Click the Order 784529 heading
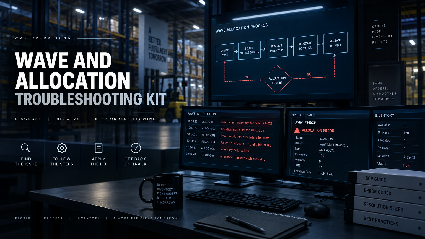The width and height of the screenshot is (425, 239). 305,122
